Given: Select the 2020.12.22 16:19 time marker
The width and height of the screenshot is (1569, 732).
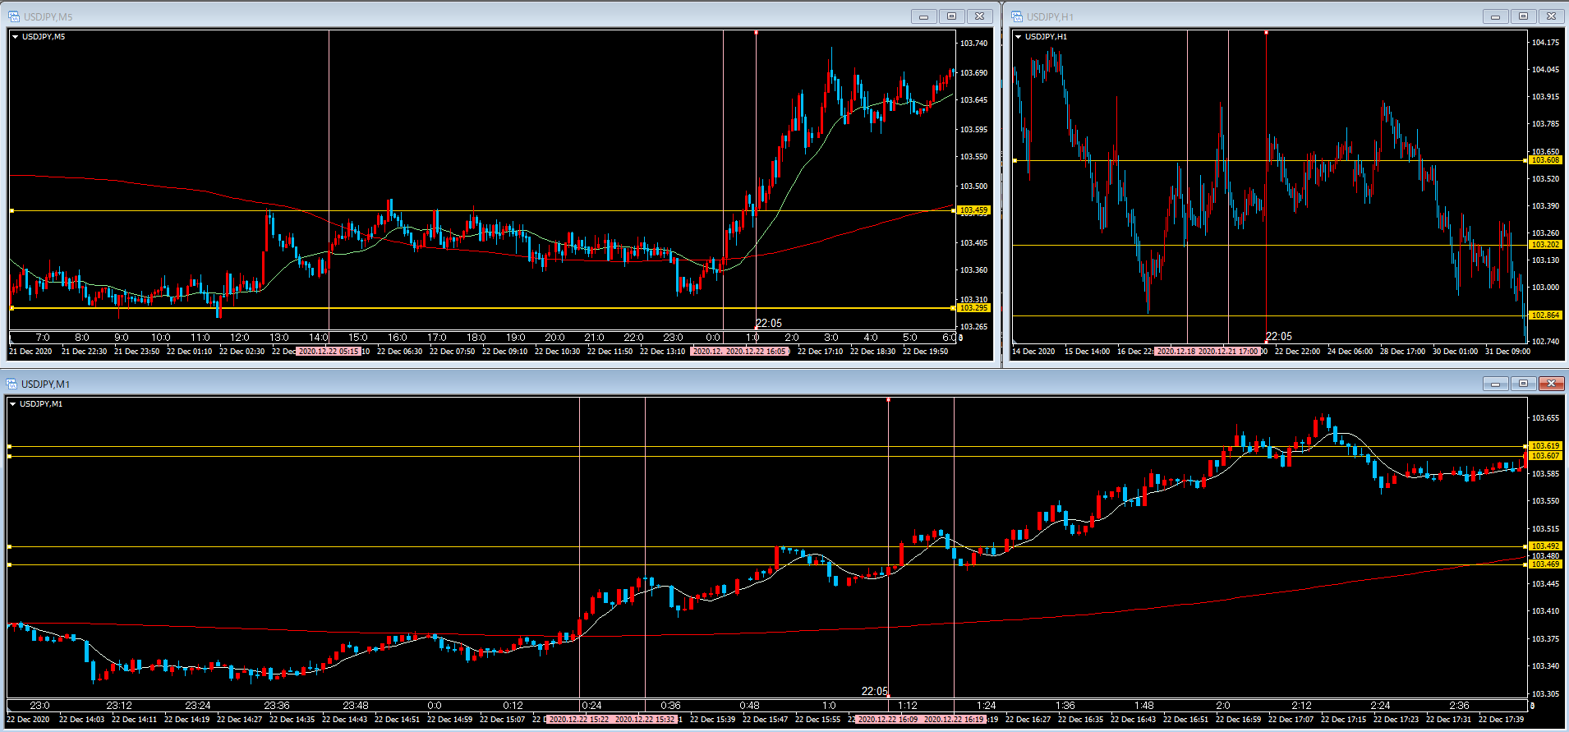Looking at the screenshot, I should point(954,720).
